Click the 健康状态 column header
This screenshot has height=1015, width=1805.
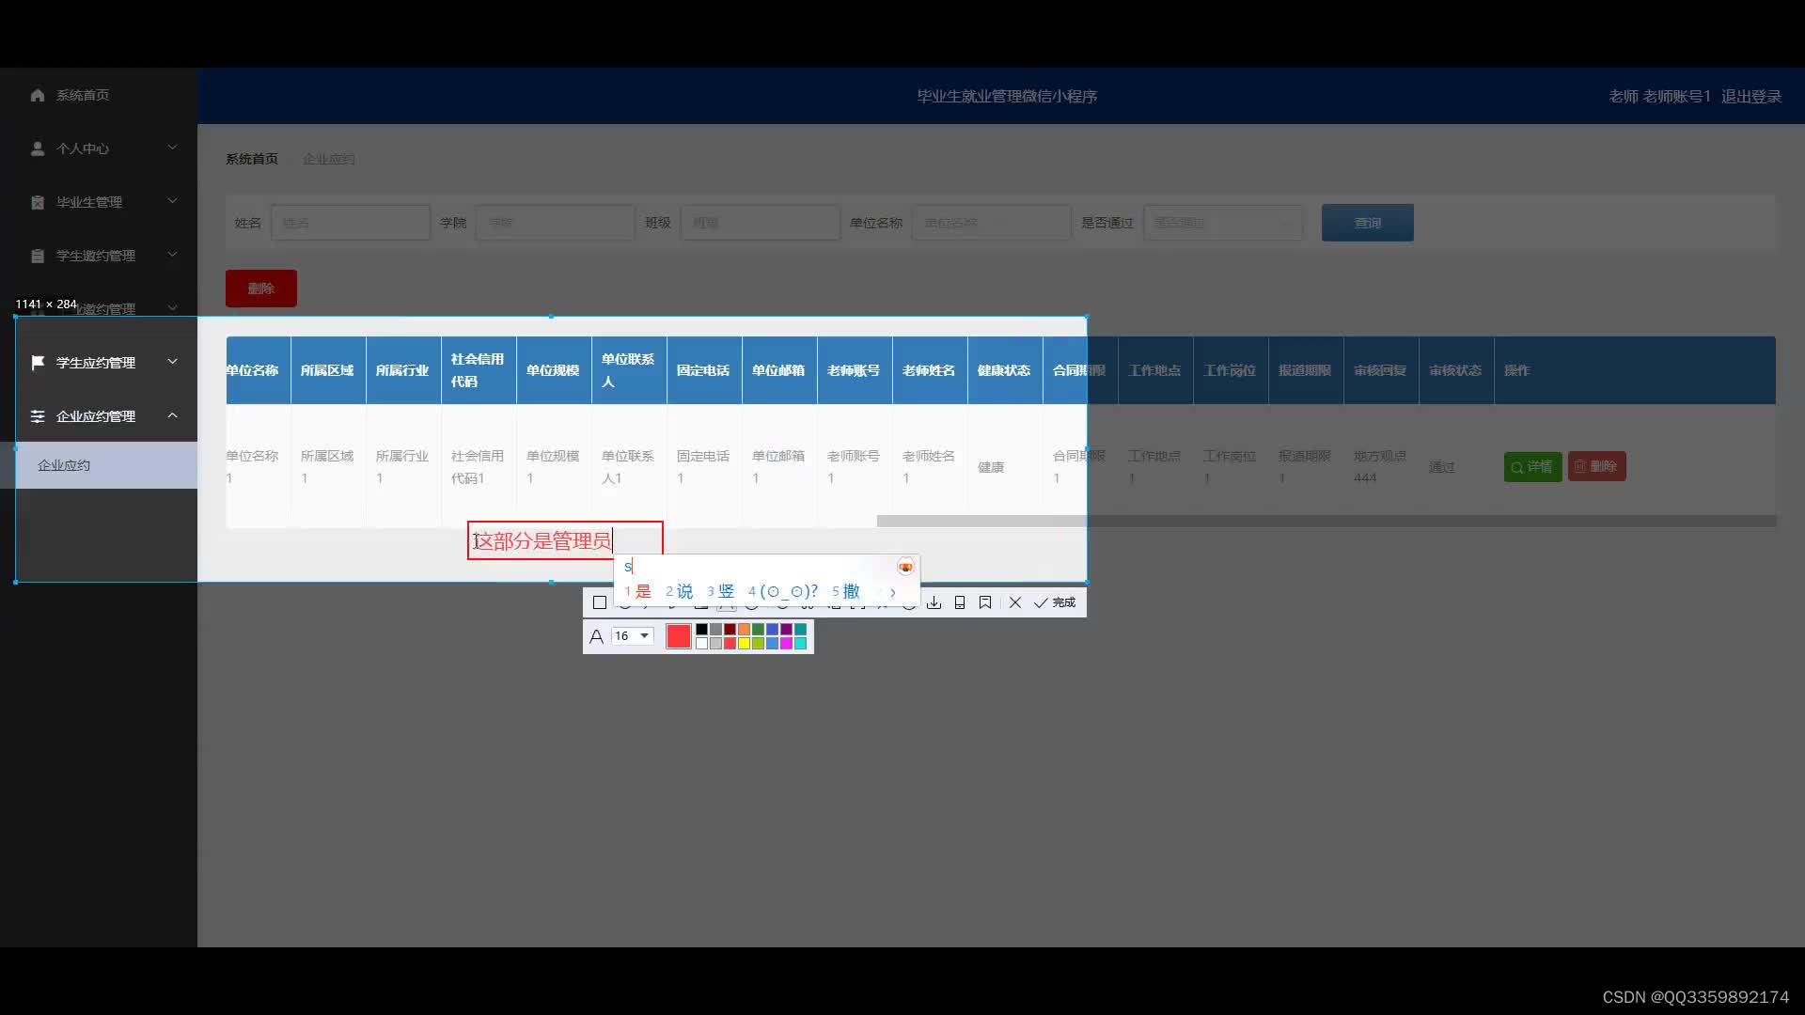click(1004, 370)
